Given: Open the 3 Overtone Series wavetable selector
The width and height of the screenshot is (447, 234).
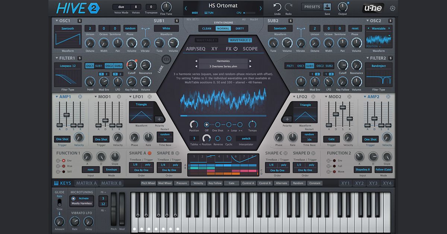Looking at the screenshot, I should coord(223,66).
